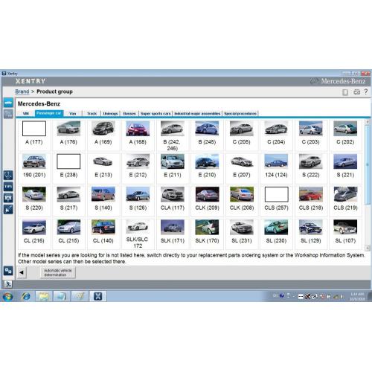Open the TIPS sidebar icon

click(x=8, y=187)
